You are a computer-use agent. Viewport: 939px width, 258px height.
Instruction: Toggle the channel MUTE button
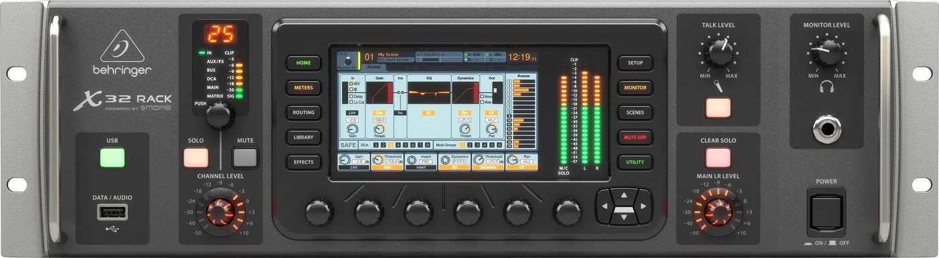[x=245, y=157]
